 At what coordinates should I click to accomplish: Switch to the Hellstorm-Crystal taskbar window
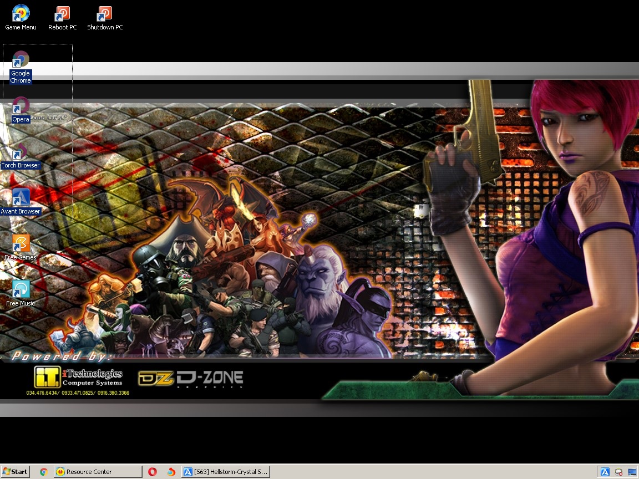tap(226, 472)
